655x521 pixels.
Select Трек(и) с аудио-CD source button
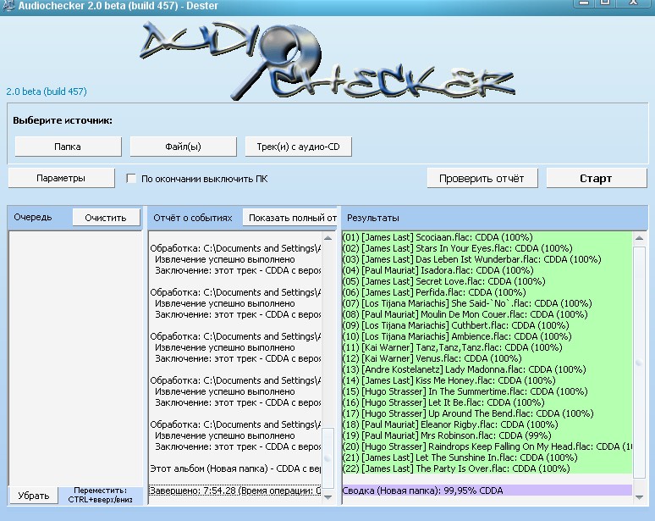click(298, 147)
